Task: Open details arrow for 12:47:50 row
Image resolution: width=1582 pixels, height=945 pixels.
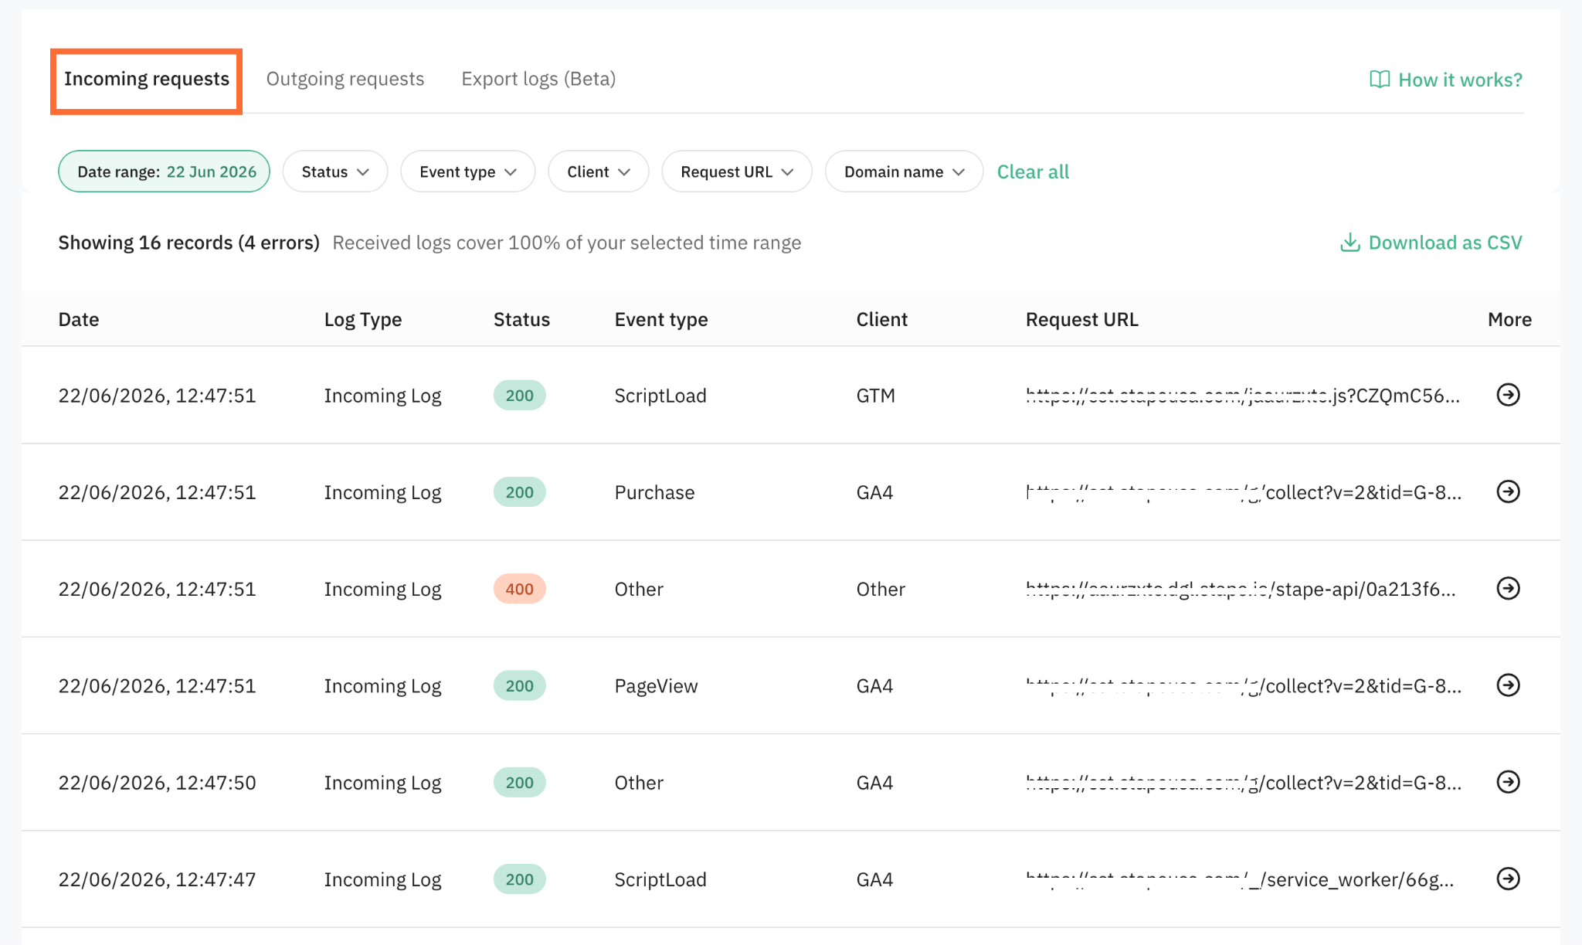Action: pyautogui.click(x=1508, y=782)
